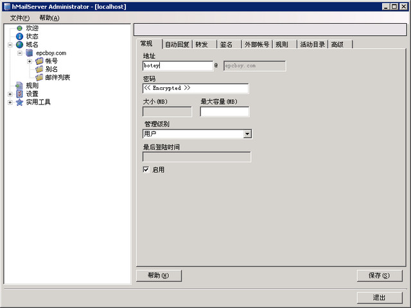
Task: Close the hMailServer Administrator window
Action: coord(403,6)
